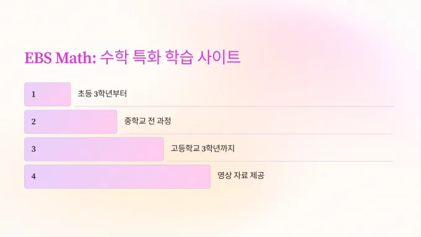Click the word 'EBS' in the title
This screenshot has width=421, height=237.
pyautogui.click(x=38, y=58)
